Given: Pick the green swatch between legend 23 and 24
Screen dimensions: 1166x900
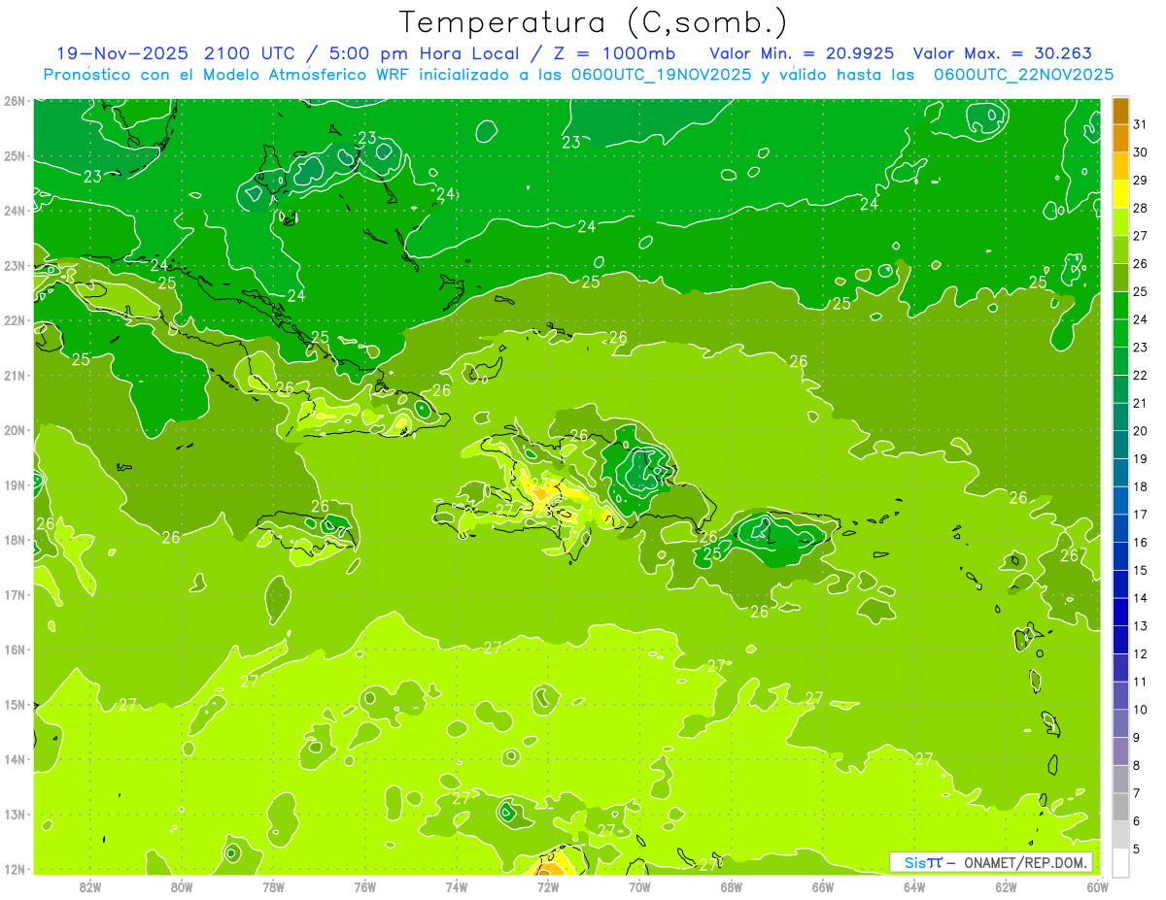Looking at the screenshot, I should click(x=1120, y=333).
